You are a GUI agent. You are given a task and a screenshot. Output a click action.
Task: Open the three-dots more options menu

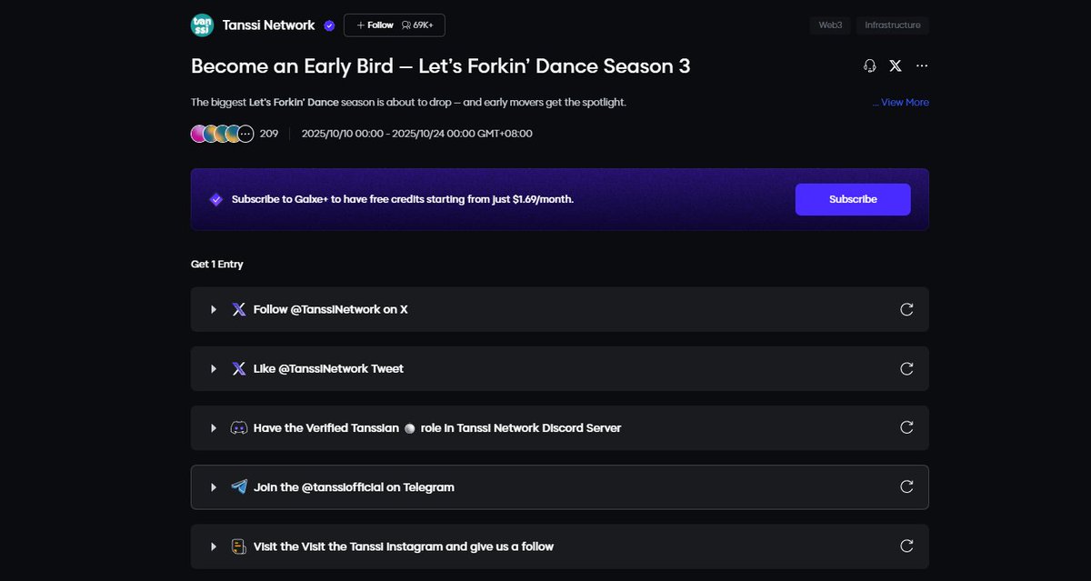[922, 66]
